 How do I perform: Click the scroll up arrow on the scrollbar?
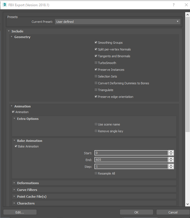[187, 15]
